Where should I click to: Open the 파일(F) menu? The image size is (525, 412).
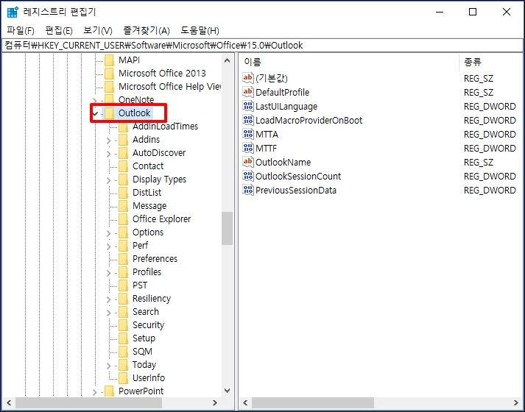coord(21,30)
